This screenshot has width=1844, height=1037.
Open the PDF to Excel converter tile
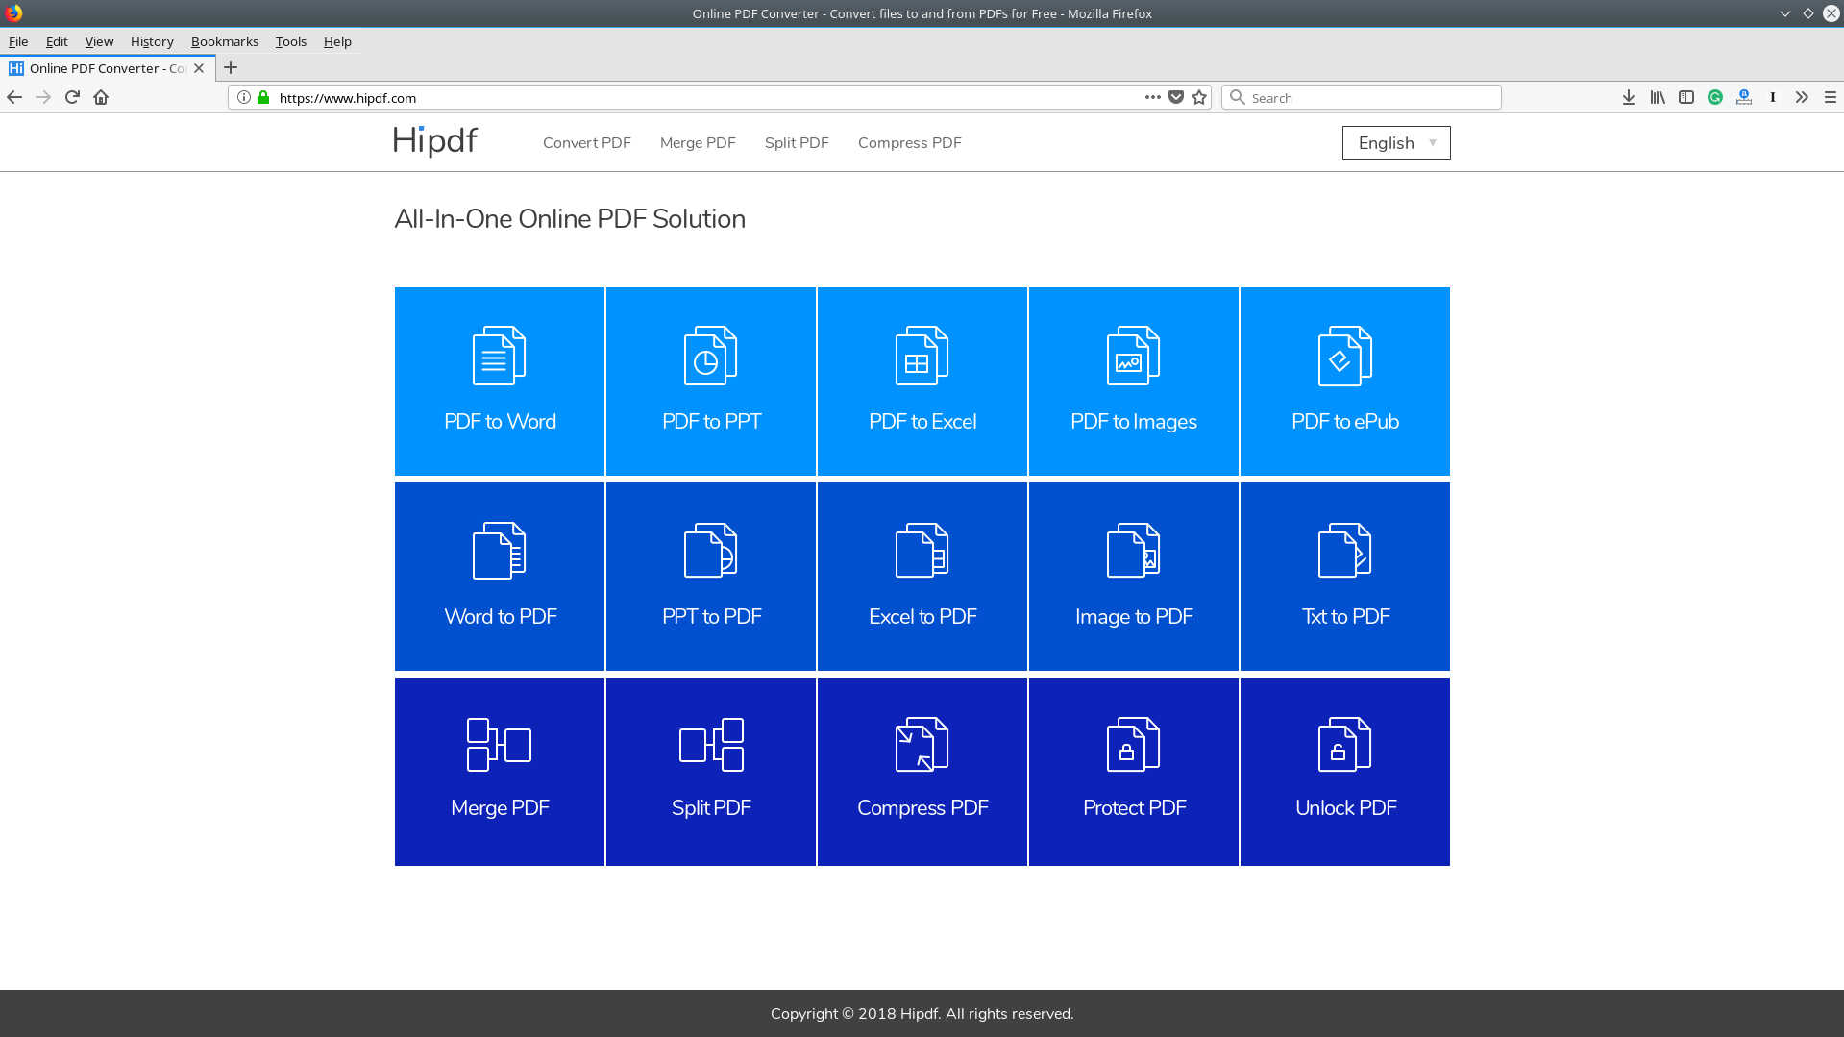coord(922,382)
